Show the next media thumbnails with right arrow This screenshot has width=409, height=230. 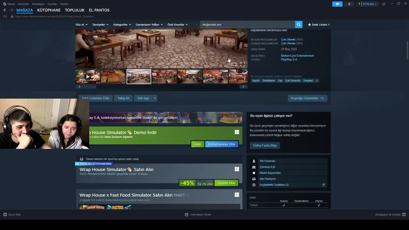[x=243, y=87]
